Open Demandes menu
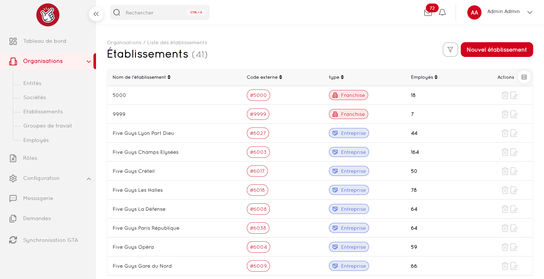 37,218
